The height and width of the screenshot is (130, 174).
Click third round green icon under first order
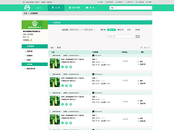click(71, 67)
